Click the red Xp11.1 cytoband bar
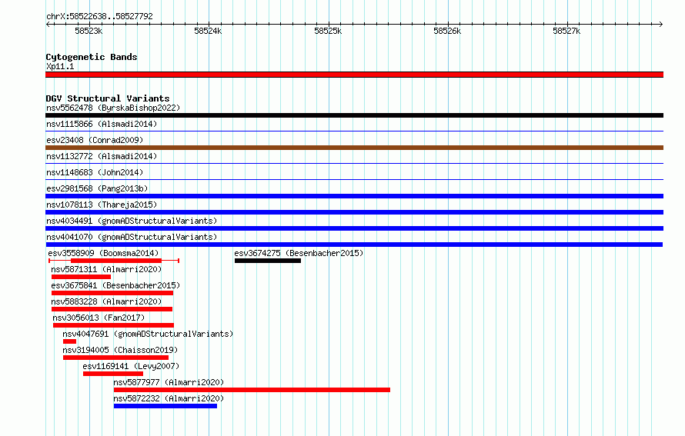685x436 pixels. (x=354, y=75)
